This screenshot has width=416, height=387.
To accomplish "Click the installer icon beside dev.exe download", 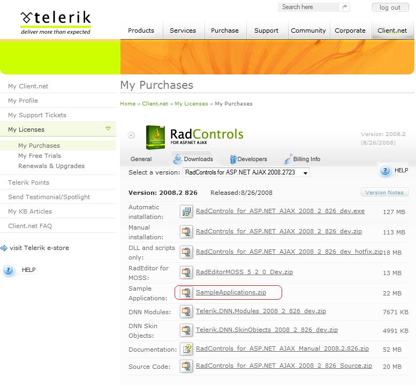I will click(x=186, y=211).
